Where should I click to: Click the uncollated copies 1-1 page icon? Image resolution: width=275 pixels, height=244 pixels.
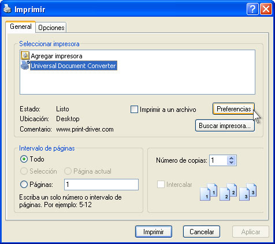pyautogui.click(x=209, y=192)
